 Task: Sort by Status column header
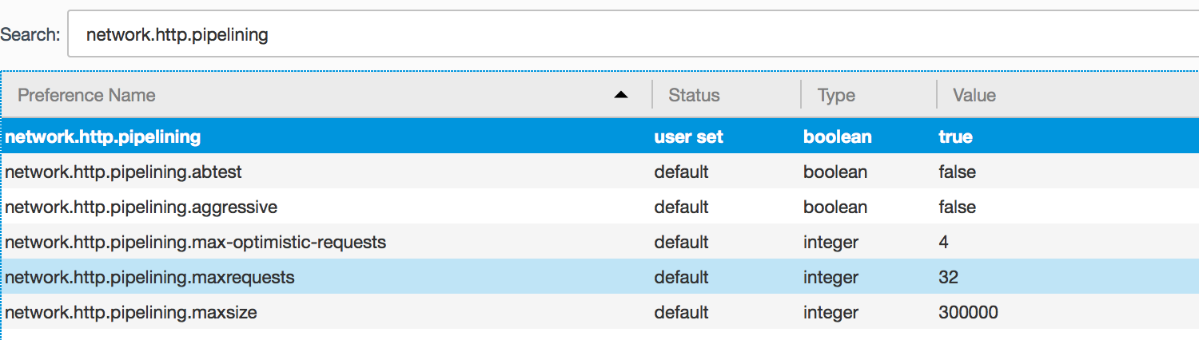(x=694, y=96)
